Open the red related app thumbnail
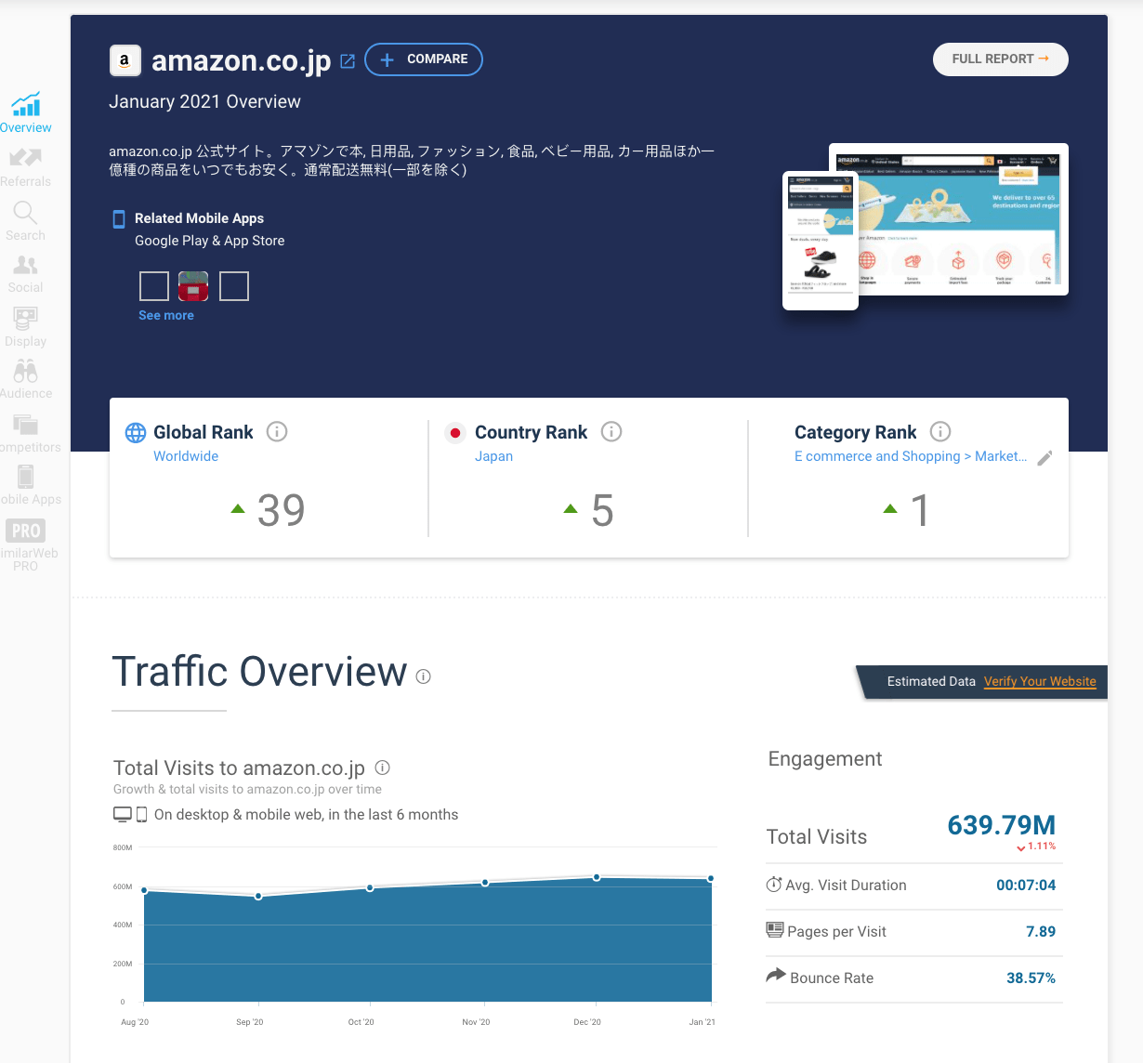The height and width of the screenshot is (1063, 1143). click(x=193, y=286)
